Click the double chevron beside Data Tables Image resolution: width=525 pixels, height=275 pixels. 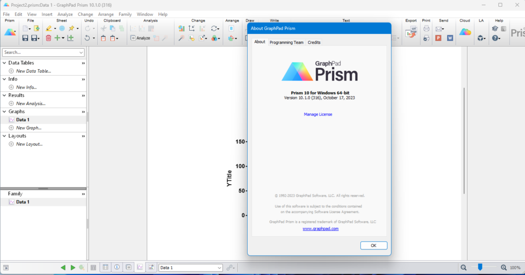point(84,63)
